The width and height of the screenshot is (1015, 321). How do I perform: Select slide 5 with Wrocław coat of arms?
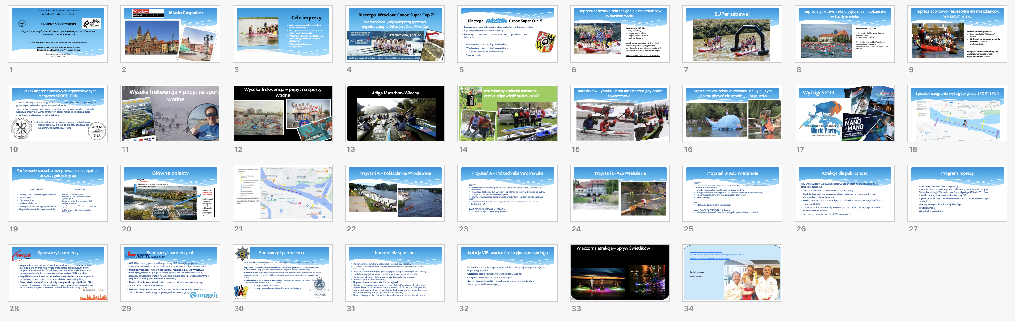pyautogui.click(x=507, y=34)
